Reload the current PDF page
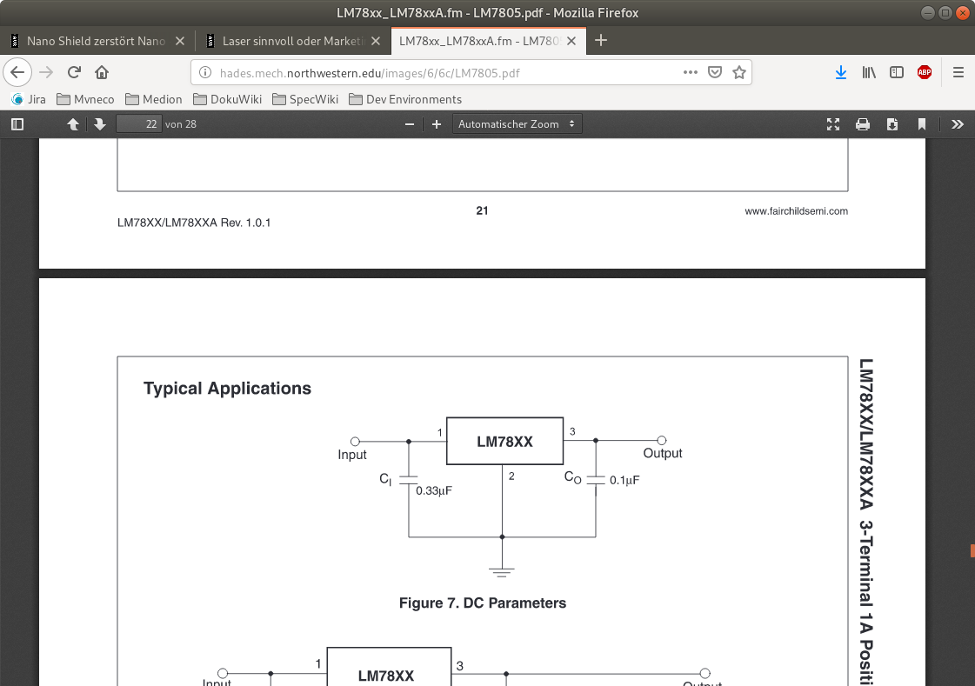975x686 pixels. 74,73
